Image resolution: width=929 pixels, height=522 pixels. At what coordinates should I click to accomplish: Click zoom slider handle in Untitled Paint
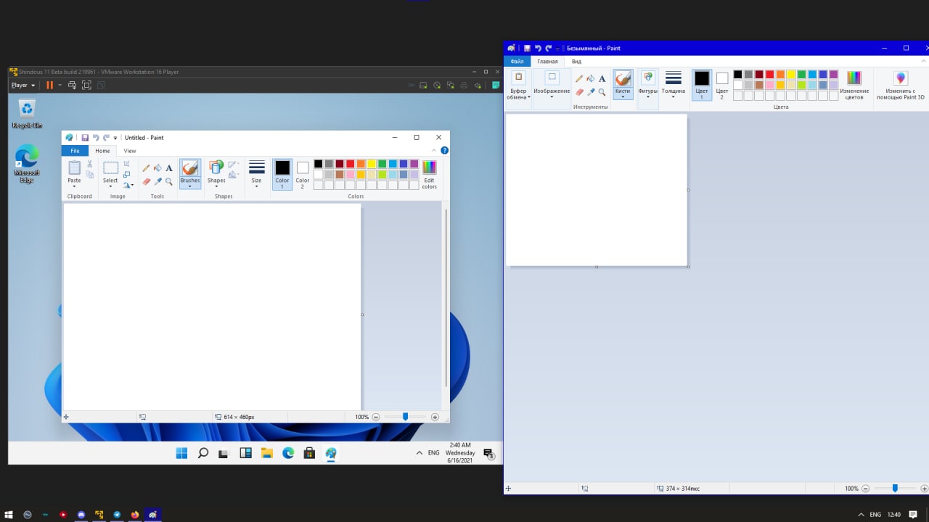[x=405, y=417]
